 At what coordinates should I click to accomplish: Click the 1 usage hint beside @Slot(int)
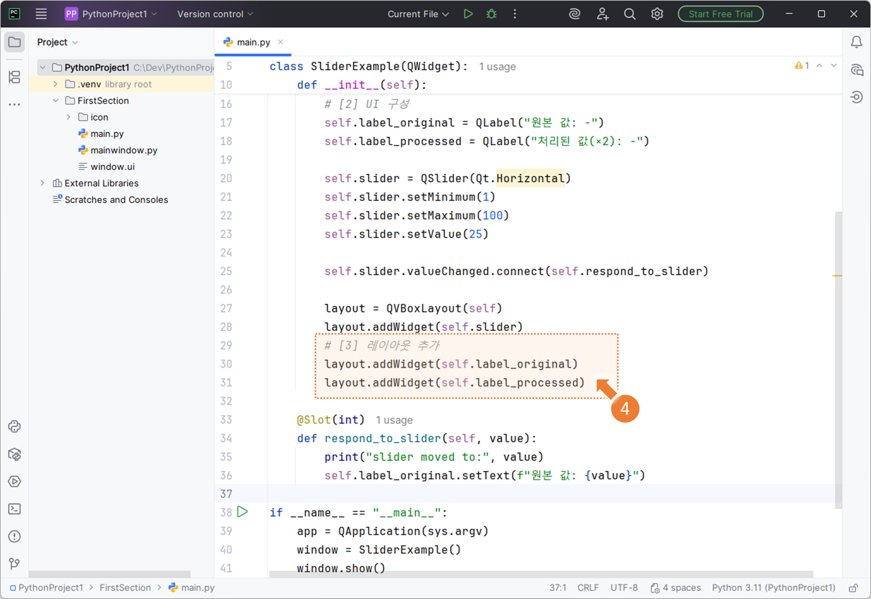click(x=394, y=420)
